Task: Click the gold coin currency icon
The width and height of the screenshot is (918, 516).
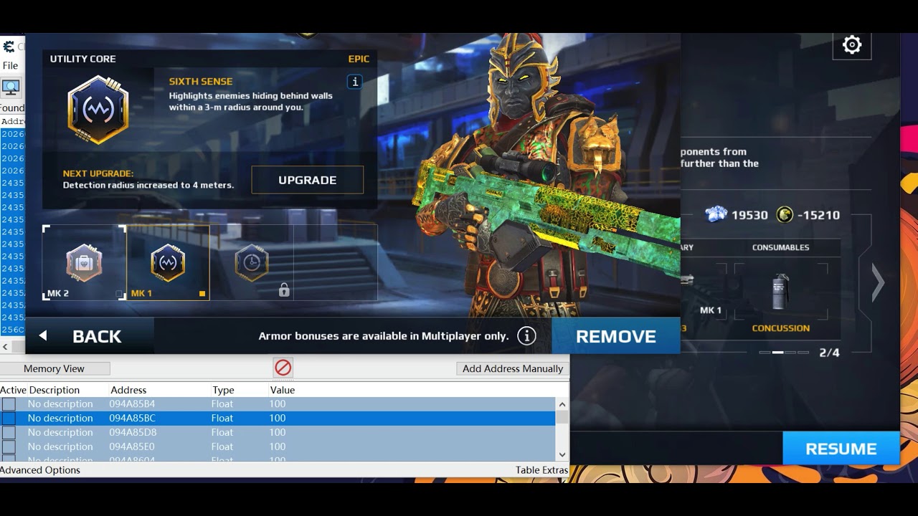Action: tap(785, 214)
